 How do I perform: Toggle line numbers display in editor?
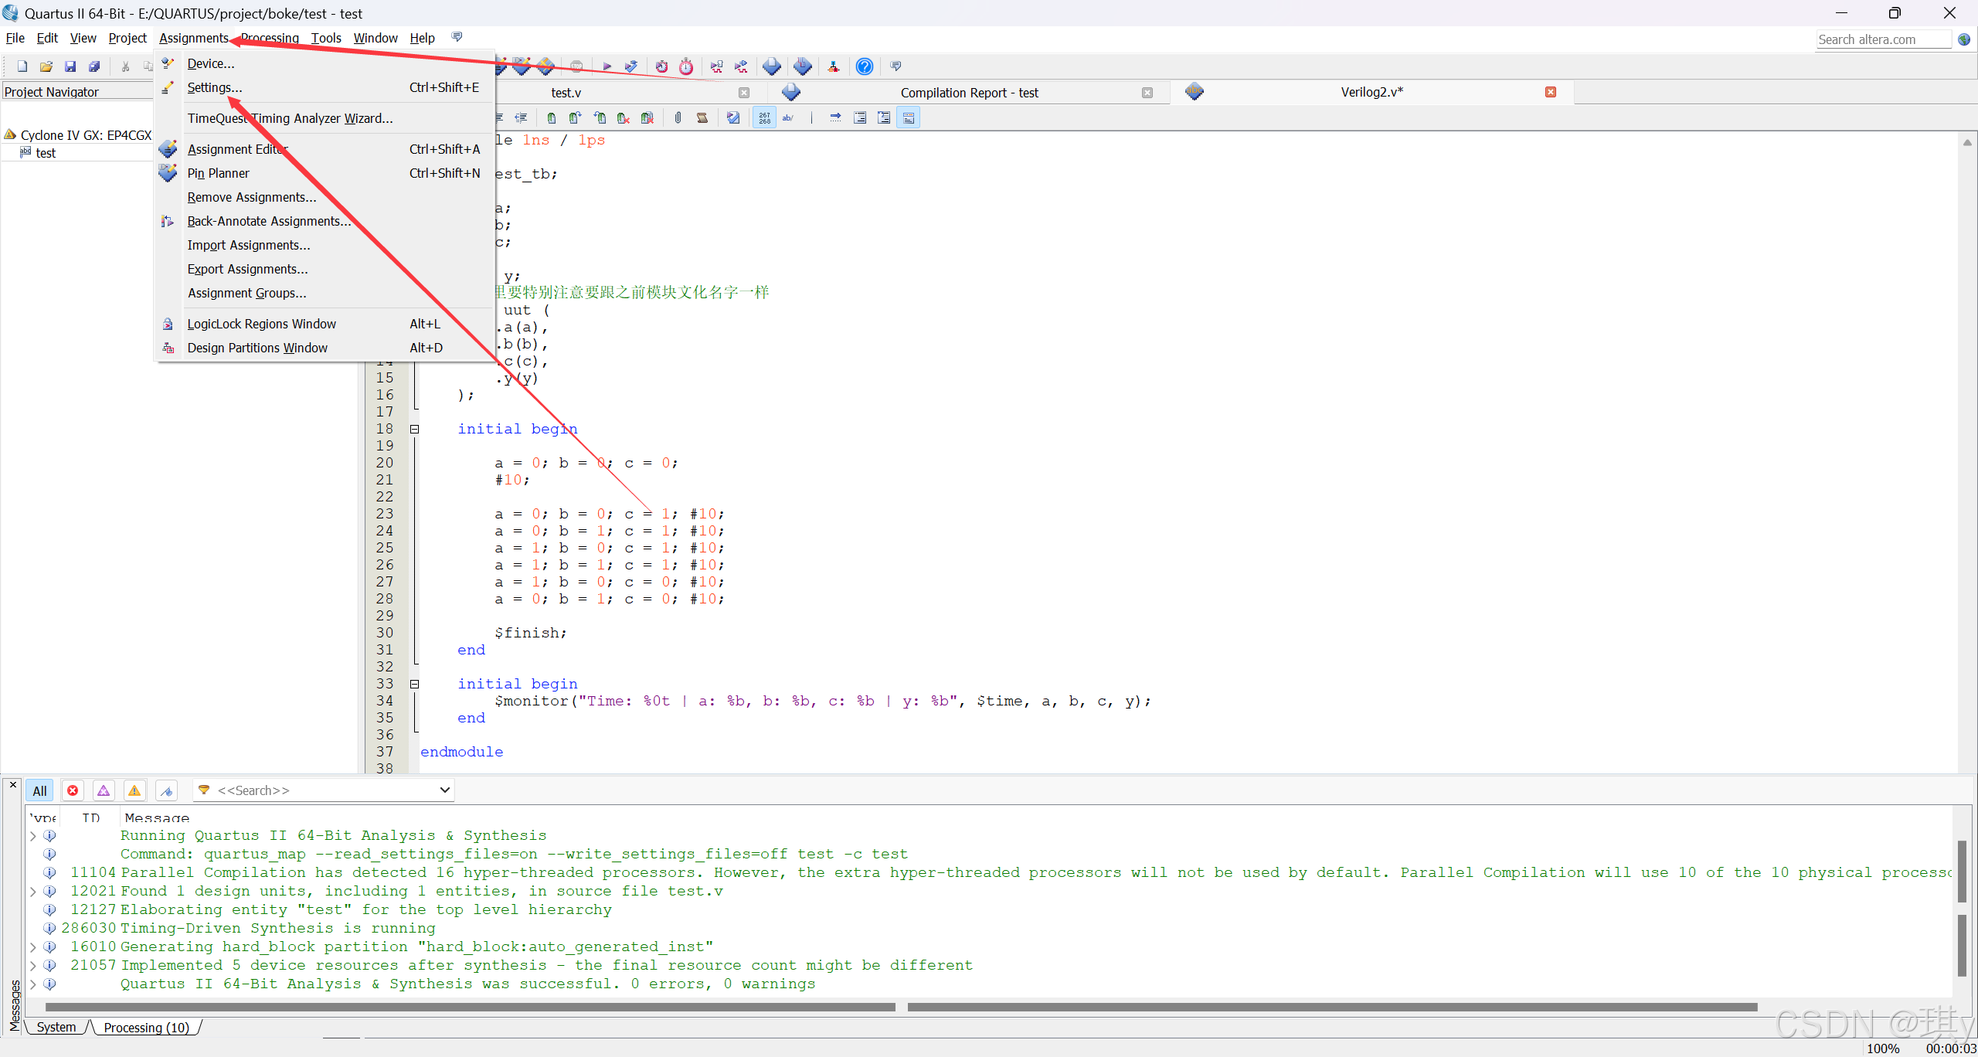764,117
